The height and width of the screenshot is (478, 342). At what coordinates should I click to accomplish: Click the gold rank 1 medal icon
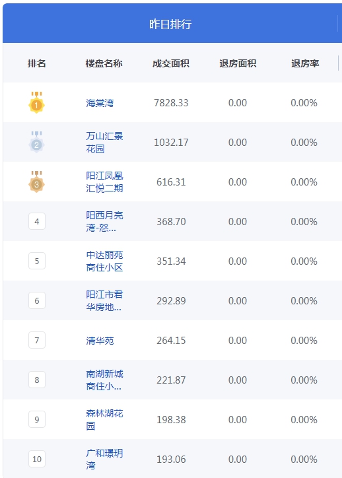(36, 102)
